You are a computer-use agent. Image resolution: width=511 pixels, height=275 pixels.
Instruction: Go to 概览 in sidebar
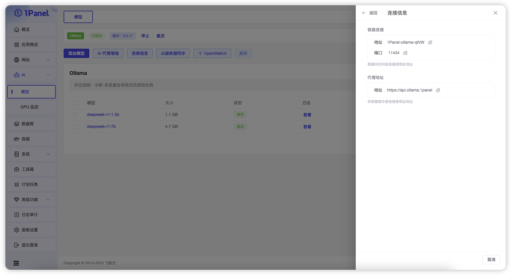32,29
